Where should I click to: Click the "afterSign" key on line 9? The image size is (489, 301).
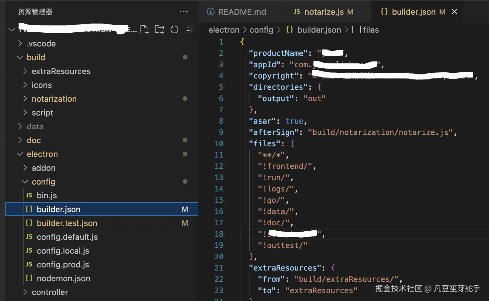tap(273, 132)
